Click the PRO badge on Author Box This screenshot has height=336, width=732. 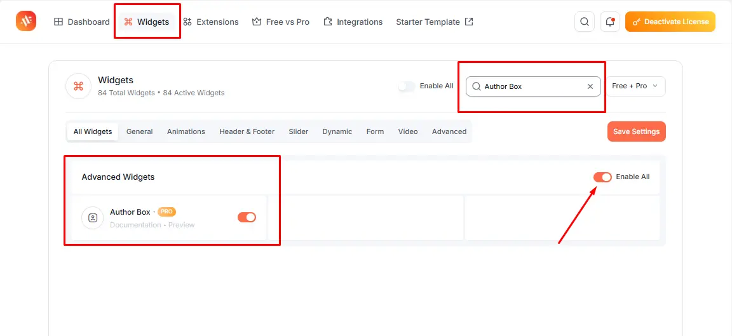click(166, 212)
